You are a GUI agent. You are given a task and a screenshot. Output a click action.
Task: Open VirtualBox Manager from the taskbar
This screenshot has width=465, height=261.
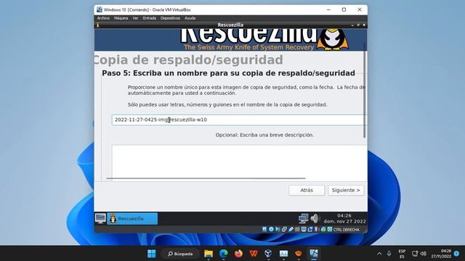click(268, 254)
